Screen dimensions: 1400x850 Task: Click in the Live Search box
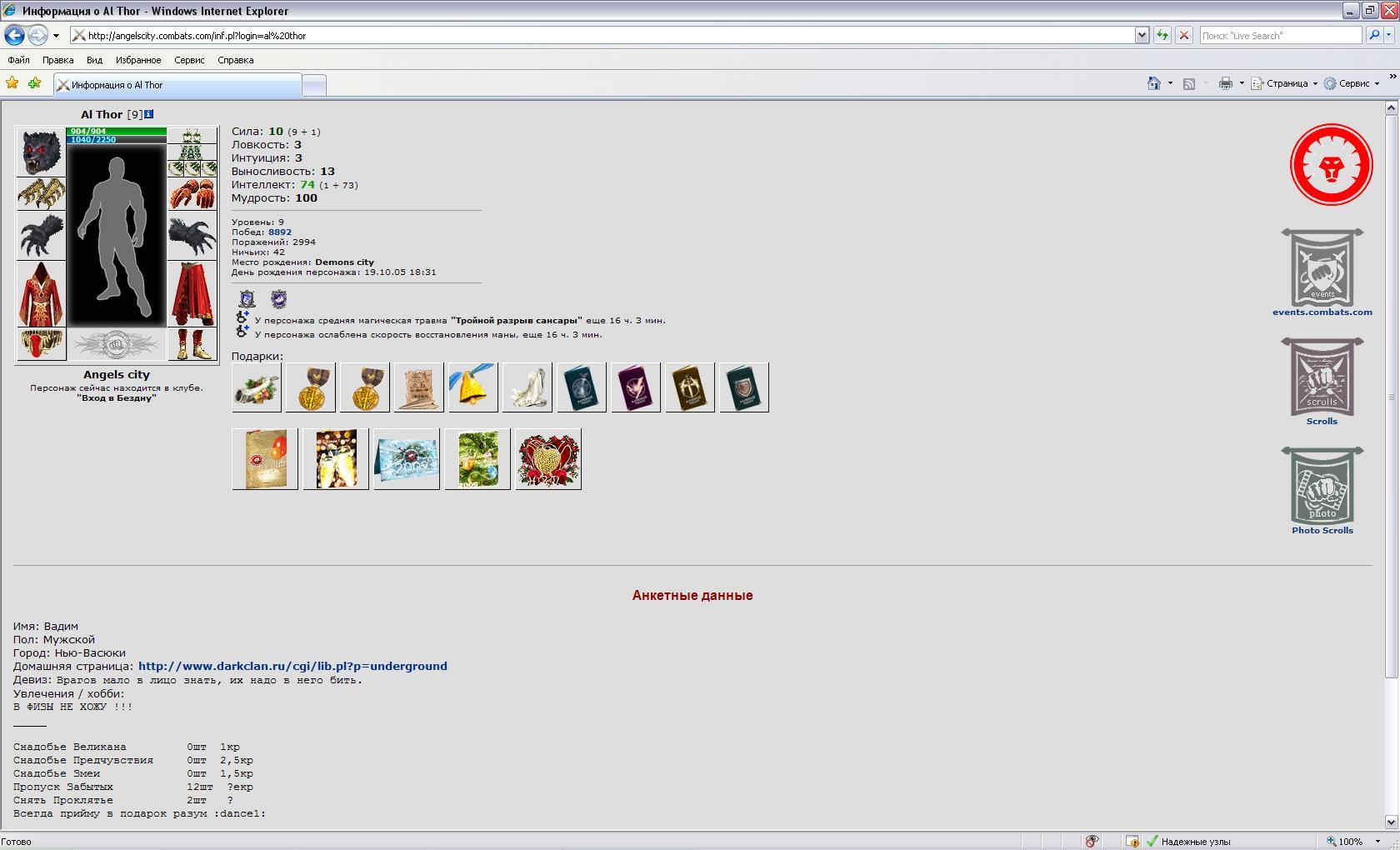(x=1281, y=35)
